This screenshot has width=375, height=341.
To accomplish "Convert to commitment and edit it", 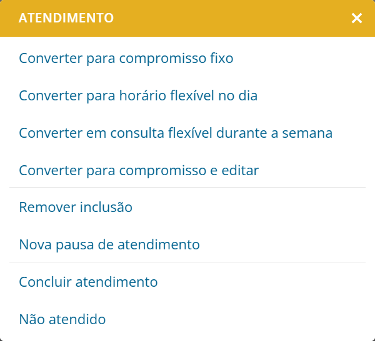I will (139, 170).
